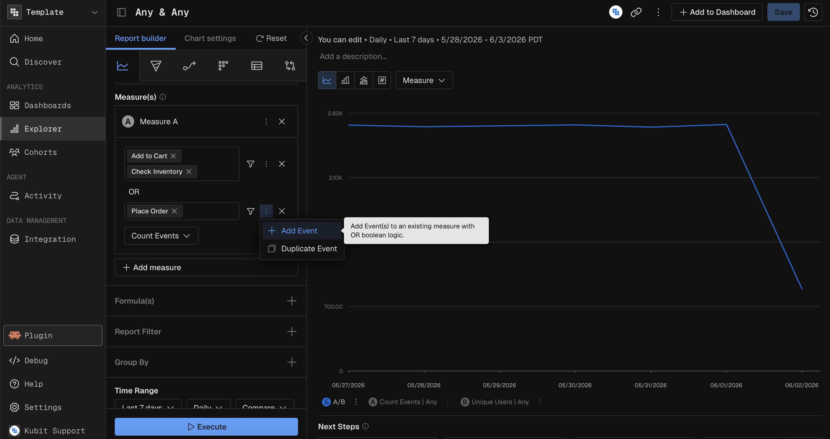This screenshot has width=830, height=439.
Task: Open the Last 7 days range dropdown
Action: pyautogui.click(x=148, y=404)
